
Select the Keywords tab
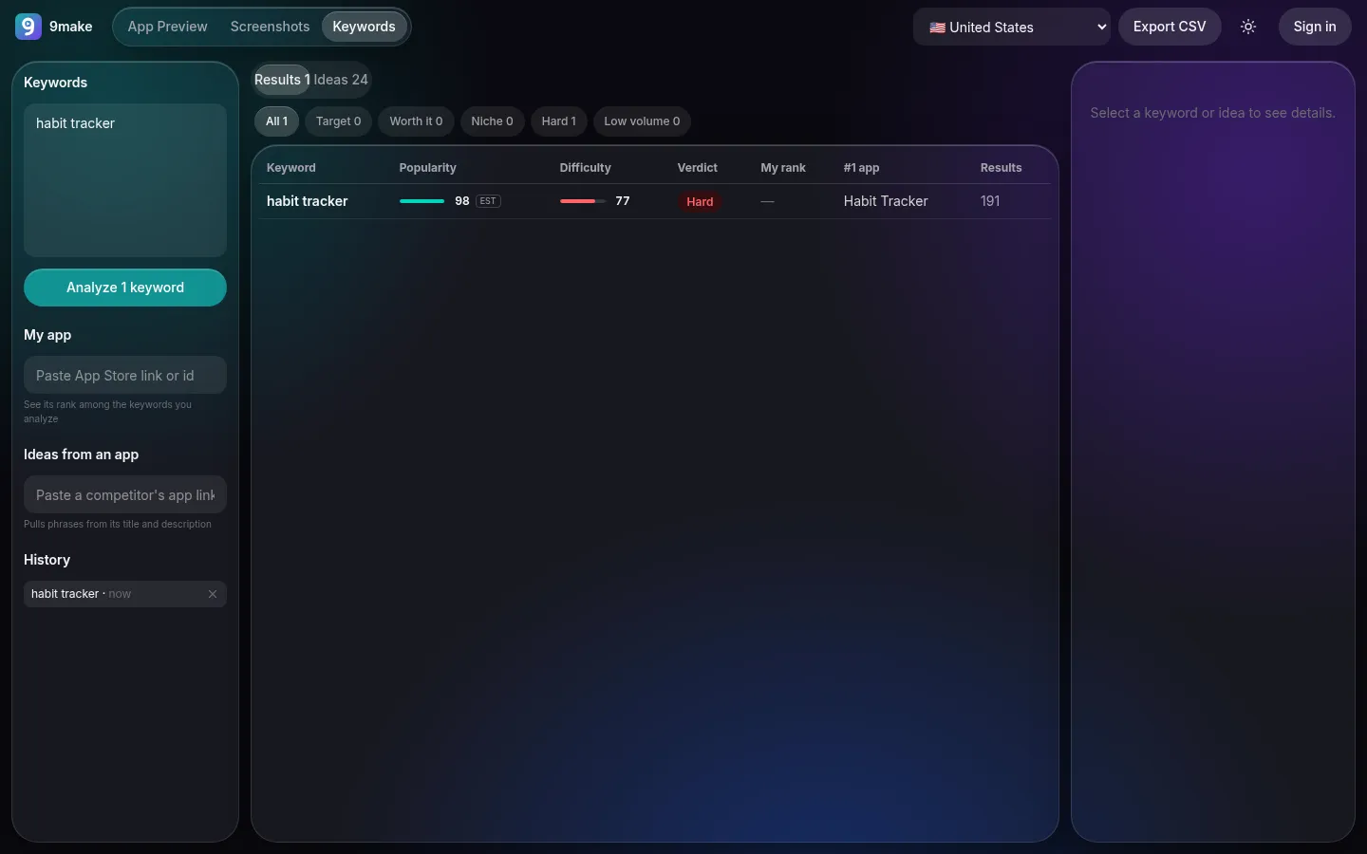tap(364, 27)
